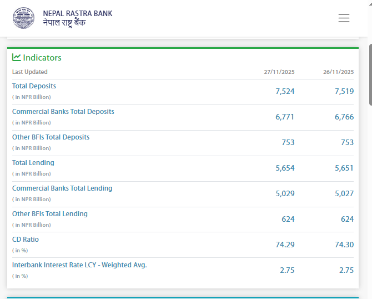The height and width of the screenshot is (299, 372).
Task: Click the 26/11/2025 date column header
Action: 338,72
